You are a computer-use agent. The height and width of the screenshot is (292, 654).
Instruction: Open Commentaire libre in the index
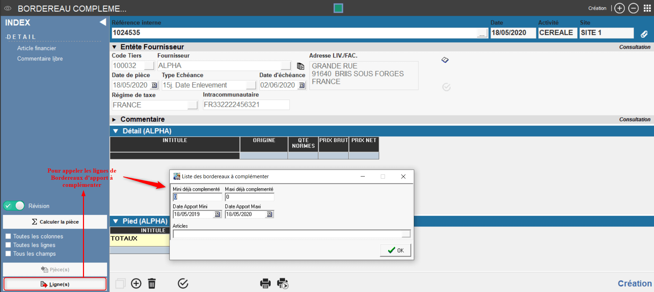[40, 59]
